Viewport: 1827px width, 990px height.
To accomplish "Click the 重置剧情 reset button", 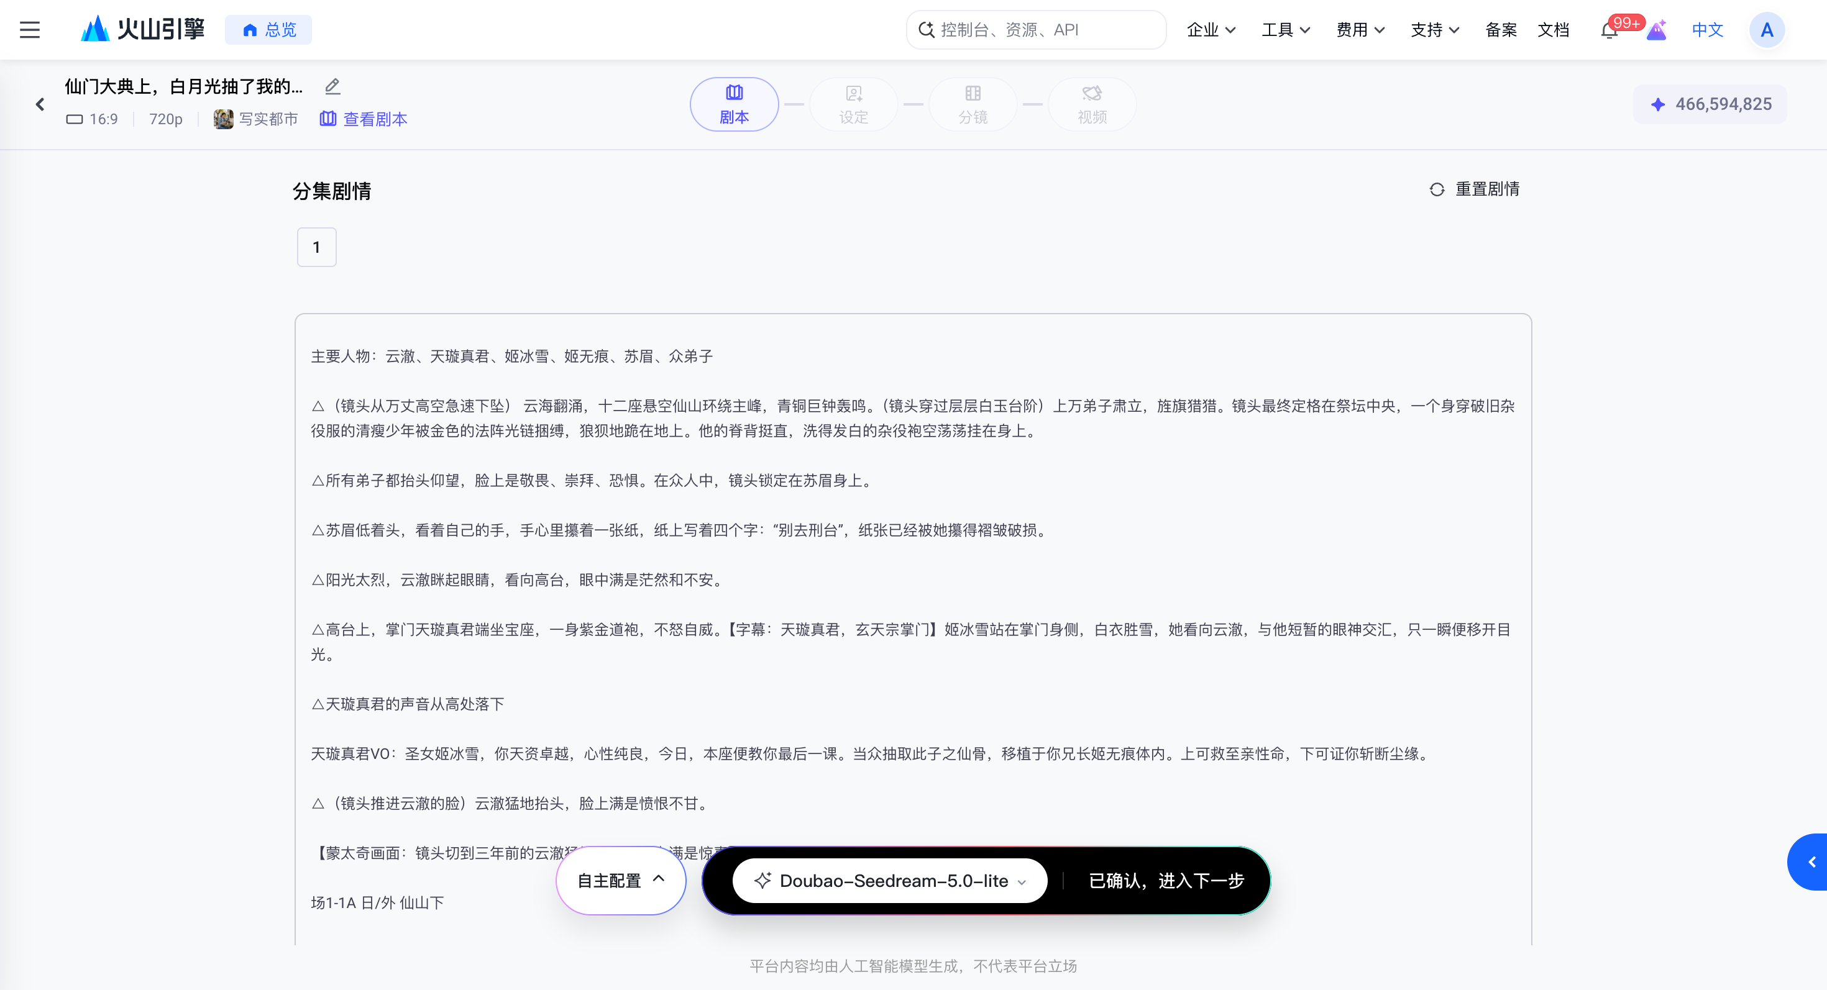I will click(x=1475, y=189).
